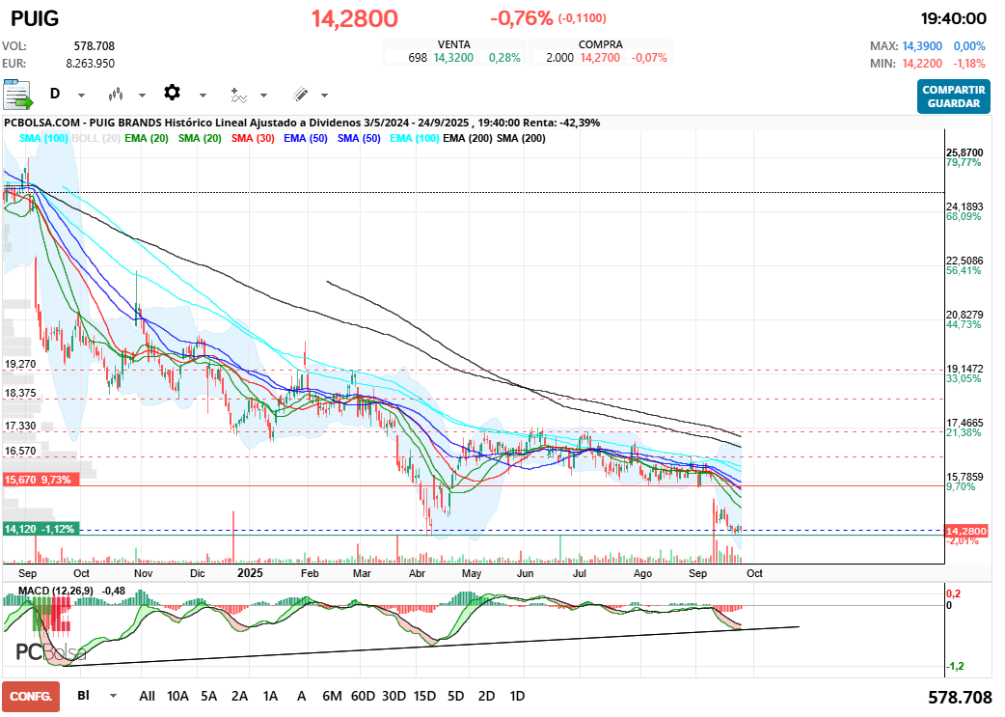Toggle EMA (20) indicator legend
This screenshot has width=1005, height=717.
(147, 138)
